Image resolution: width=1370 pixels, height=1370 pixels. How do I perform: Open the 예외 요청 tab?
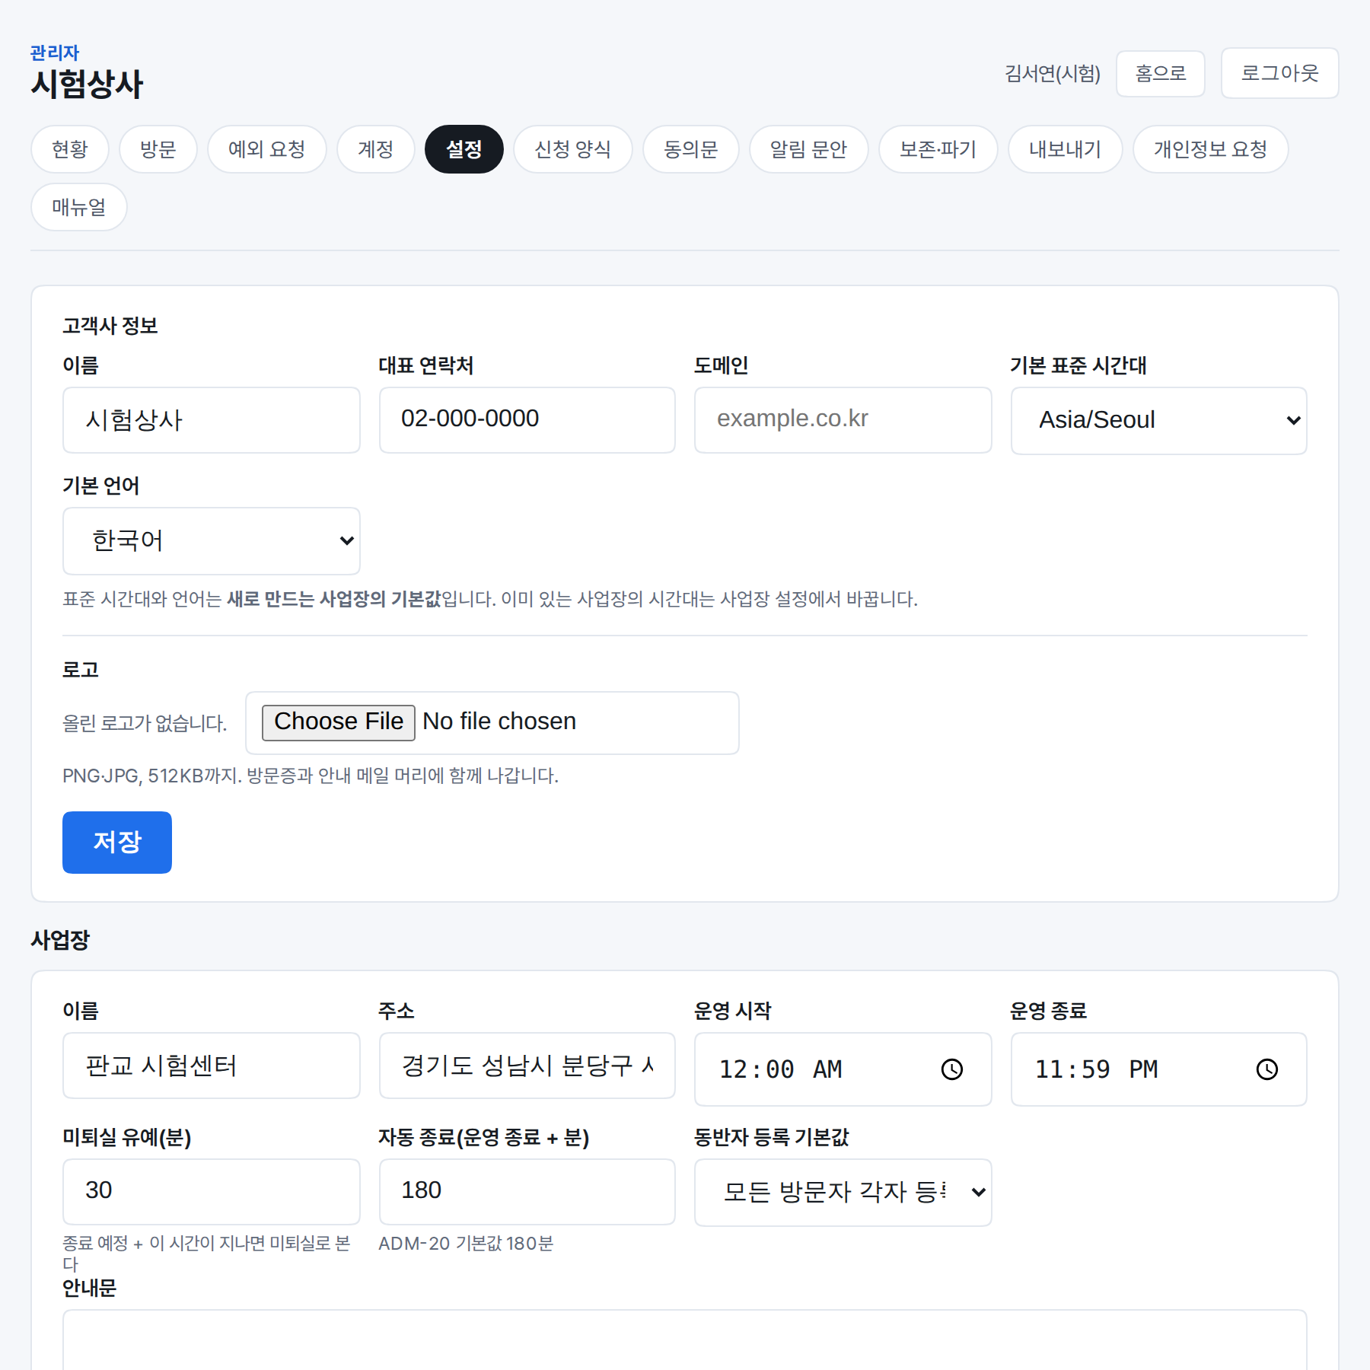tap(267, 149)
